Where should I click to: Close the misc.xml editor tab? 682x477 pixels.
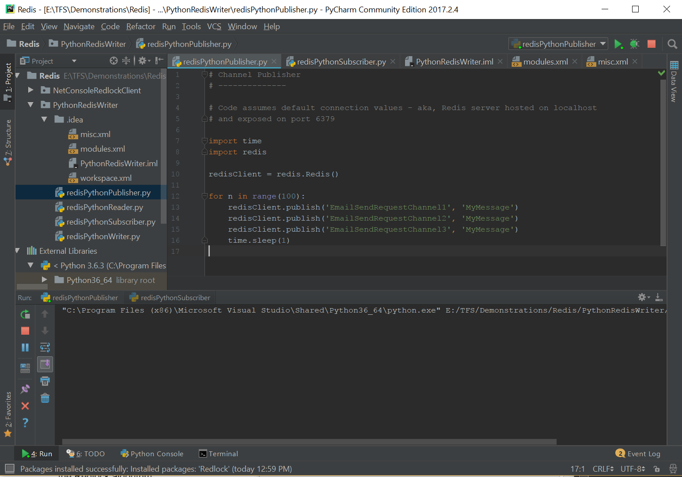point(635,61)
